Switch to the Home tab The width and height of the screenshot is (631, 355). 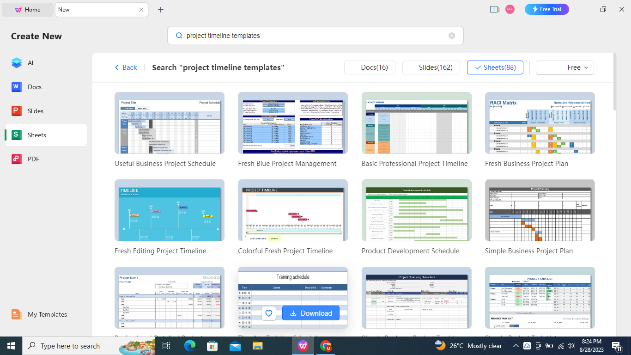pos(28,9)
